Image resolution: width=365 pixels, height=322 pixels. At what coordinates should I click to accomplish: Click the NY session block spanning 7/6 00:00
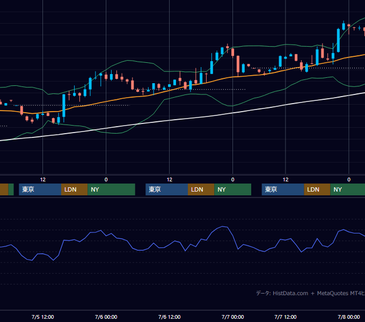(112, 189)
